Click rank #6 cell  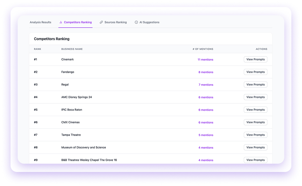(x=36, y=122)
